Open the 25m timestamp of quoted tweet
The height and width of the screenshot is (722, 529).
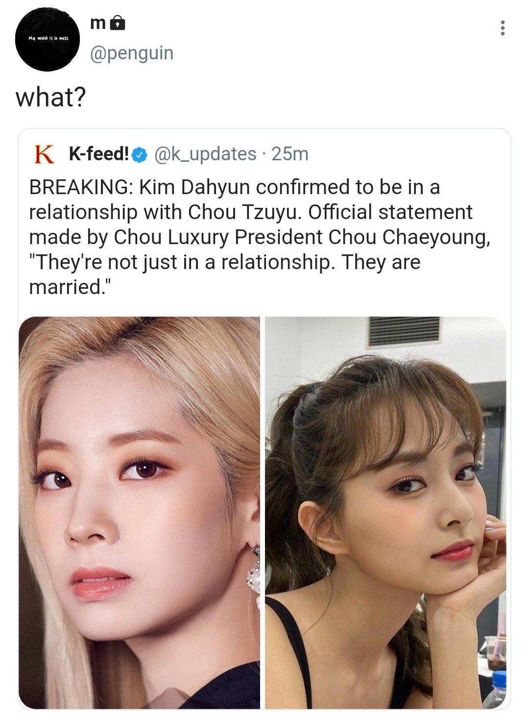[x=290, y=154]
